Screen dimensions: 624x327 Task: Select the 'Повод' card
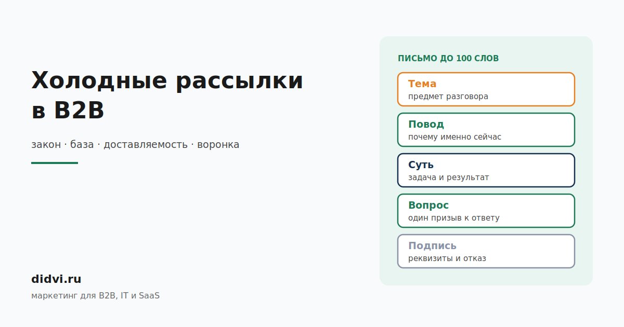[x=486, y=130]
